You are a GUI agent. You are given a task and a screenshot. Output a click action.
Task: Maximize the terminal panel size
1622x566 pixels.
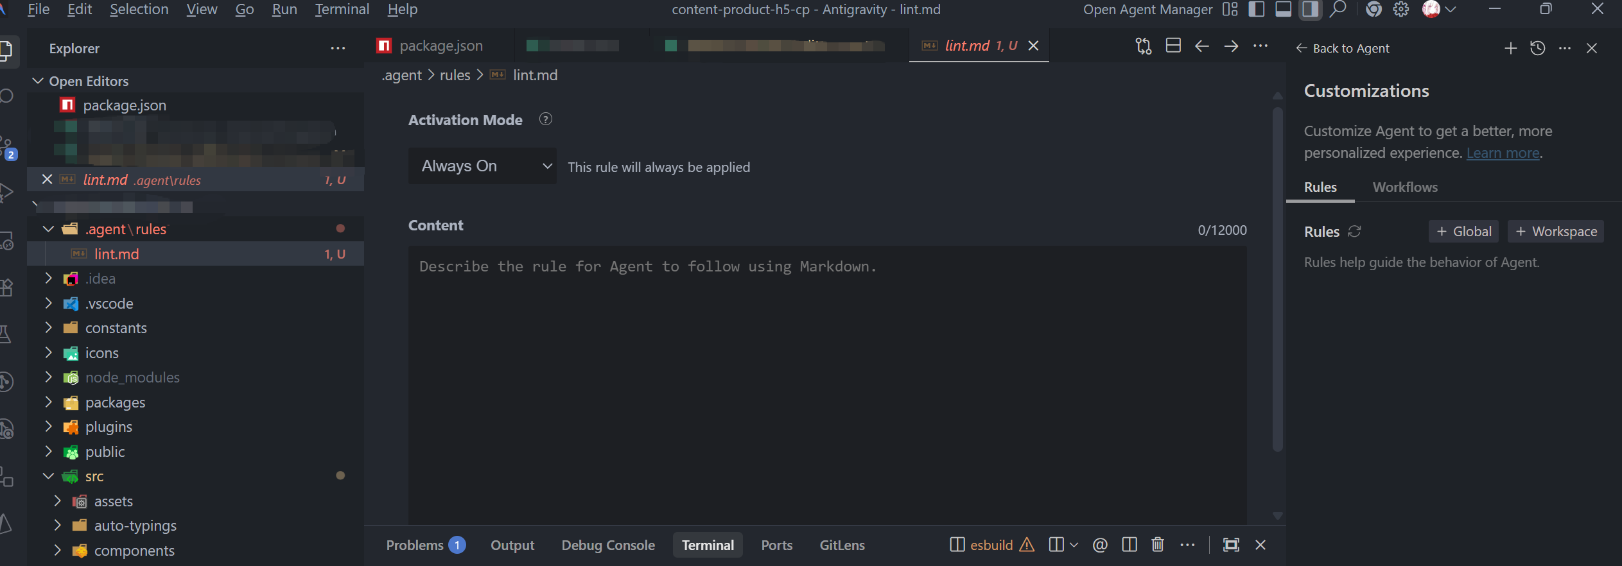[x=1231, y=545]
